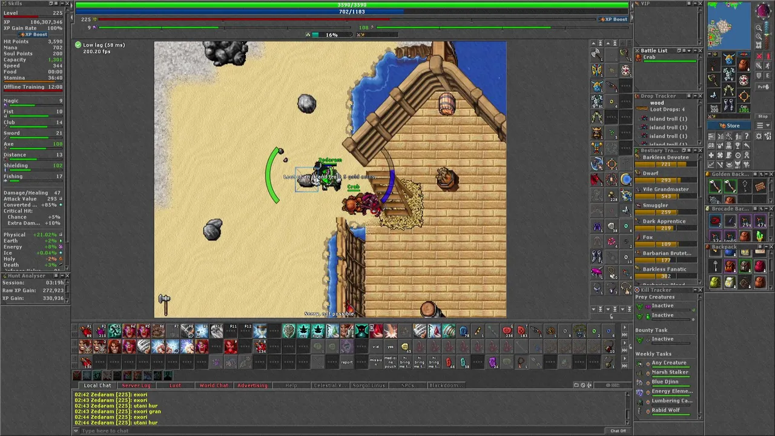Toggle the Chat Off button
Screen dimensions: 775x436
click(x=618, y=431)
